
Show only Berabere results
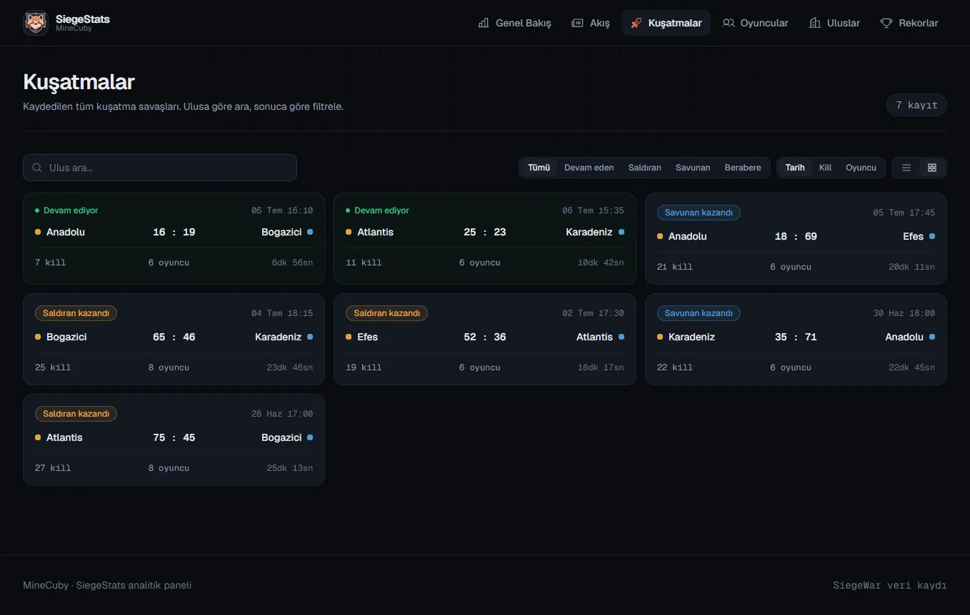[743, 168]
